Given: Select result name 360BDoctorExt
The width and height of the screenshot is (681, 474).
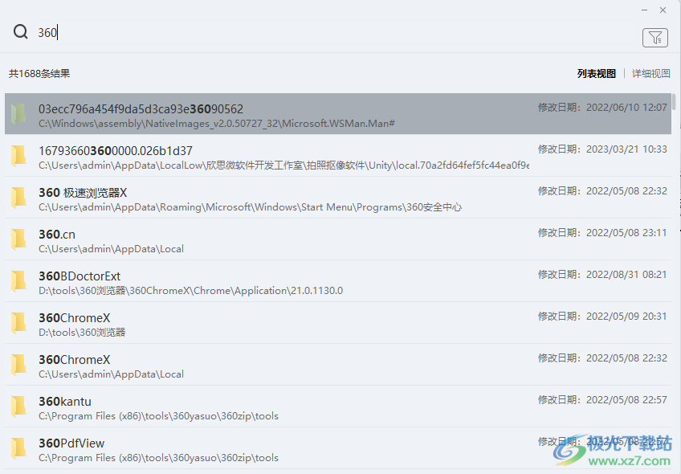Looking at the screenshot, I should (x=80, y=276).
